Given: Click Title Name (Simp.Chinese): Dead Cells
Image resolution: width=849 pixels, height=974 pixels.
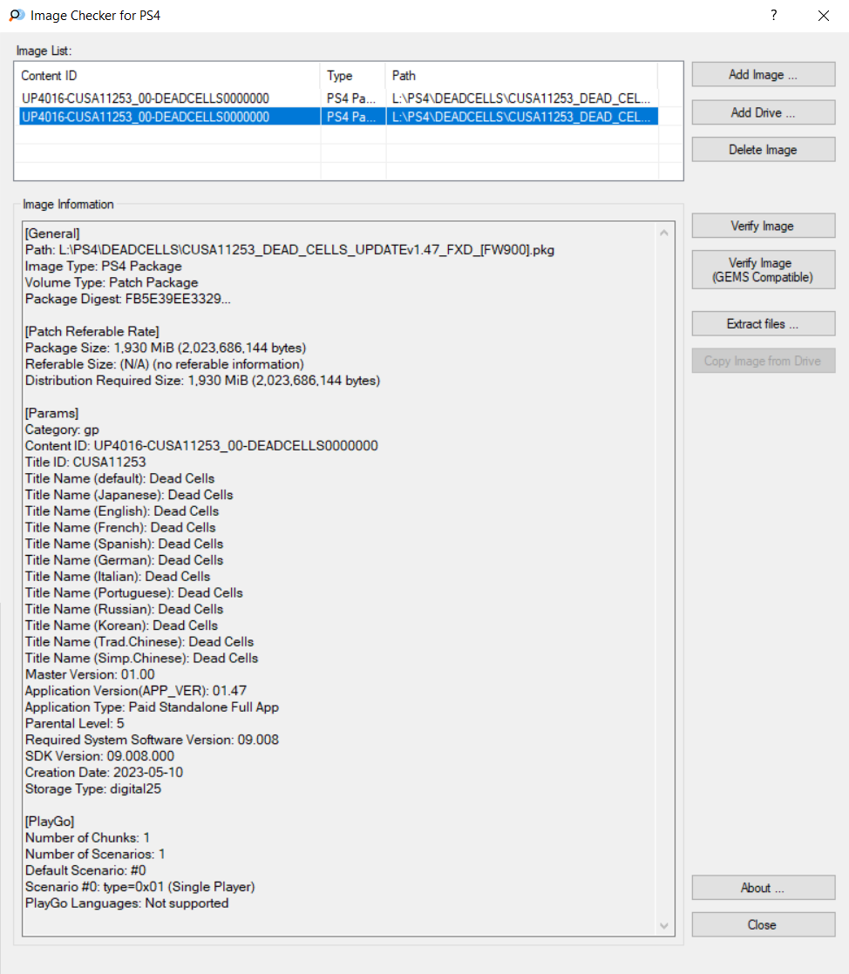Looking at the screenshot, I should (x=141, y=658).
